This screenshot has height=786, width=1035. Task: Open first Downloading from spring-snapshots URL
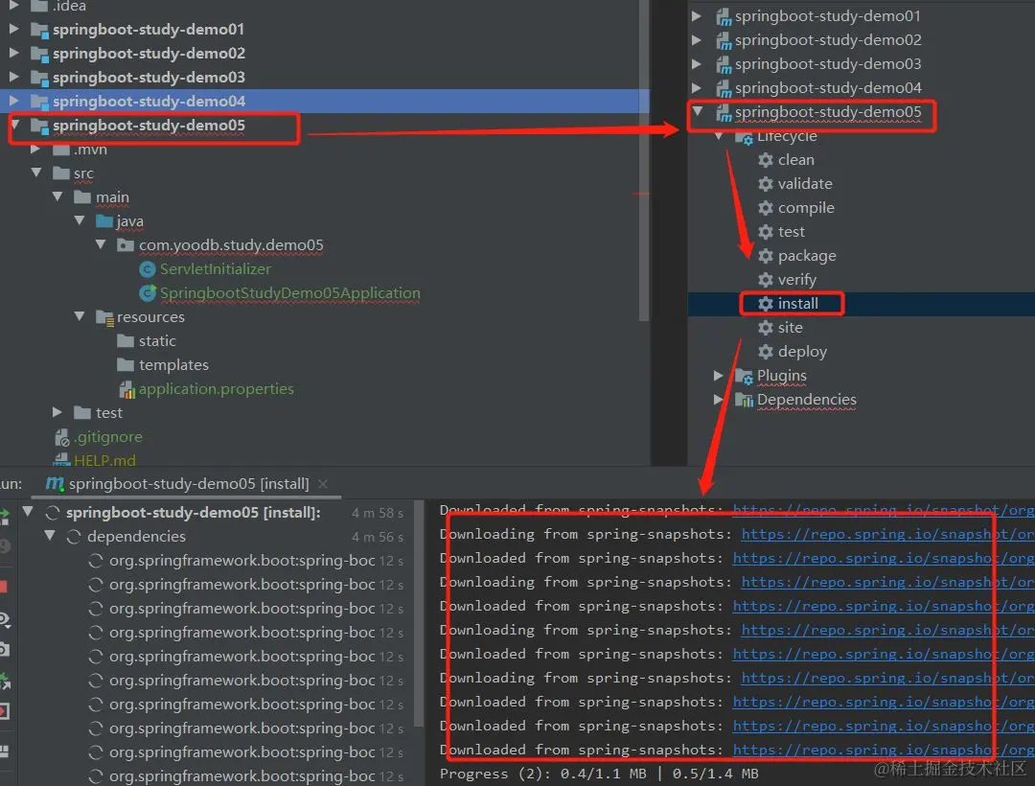[887, 535]
